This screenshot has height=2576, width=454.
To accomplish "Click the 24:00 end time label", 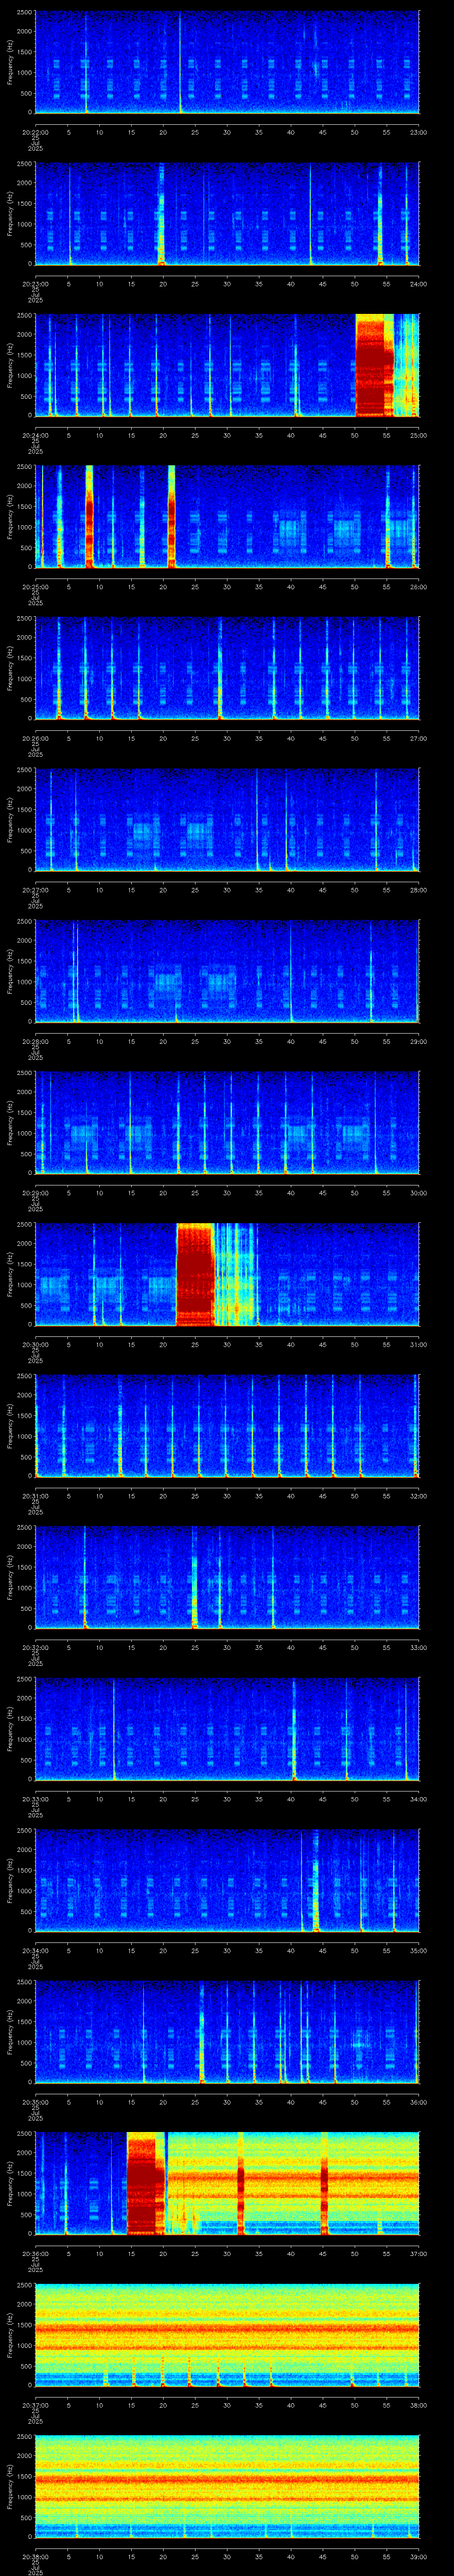I will tap(418, 284).
